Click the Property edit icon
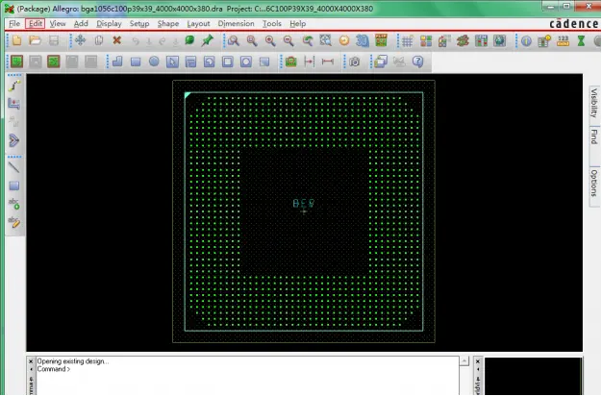602x396 pixels. pos(544,40)
